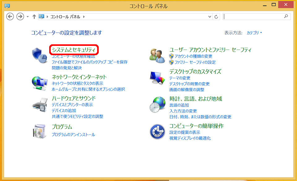Click the Network and Internet globe icon
This screenshot has width=297, height=181.
click(x=40, y=83)
